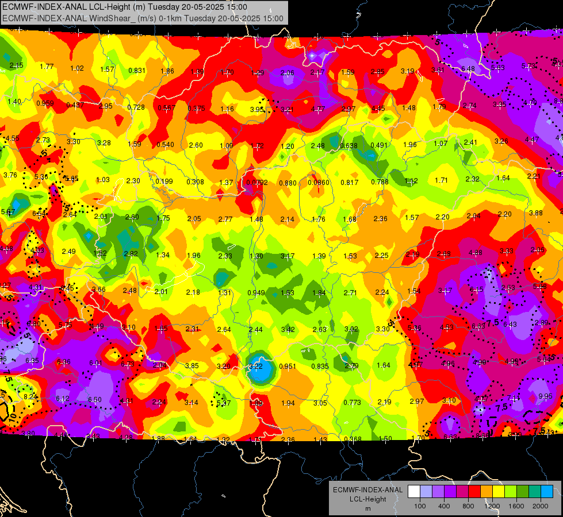Click the wind shear value 3.05
The height and width of the screenshot is (517, 563).
[x=320, y=403]
